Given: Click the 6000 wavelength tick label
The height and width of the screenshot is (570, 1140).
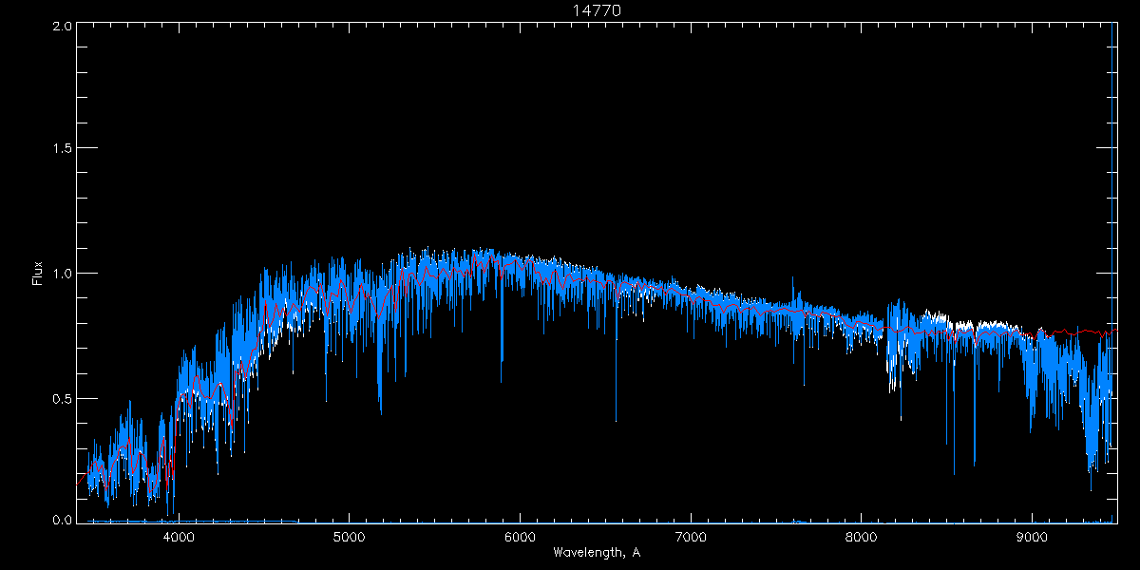Looking at the screenshot, I should pyautogui.click(x=520, y=537).
